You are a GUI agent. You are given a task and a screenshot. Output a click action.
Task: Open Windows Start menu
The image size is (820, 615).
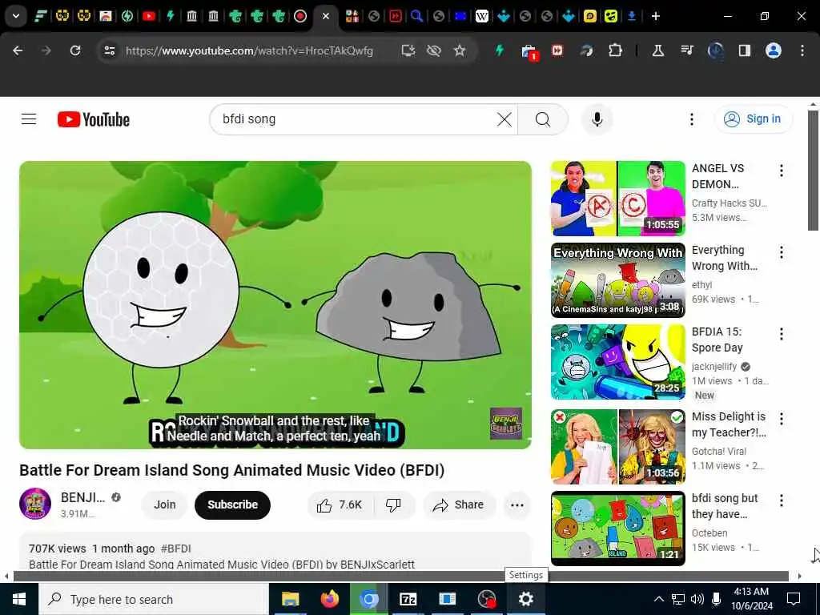point(19,599)
